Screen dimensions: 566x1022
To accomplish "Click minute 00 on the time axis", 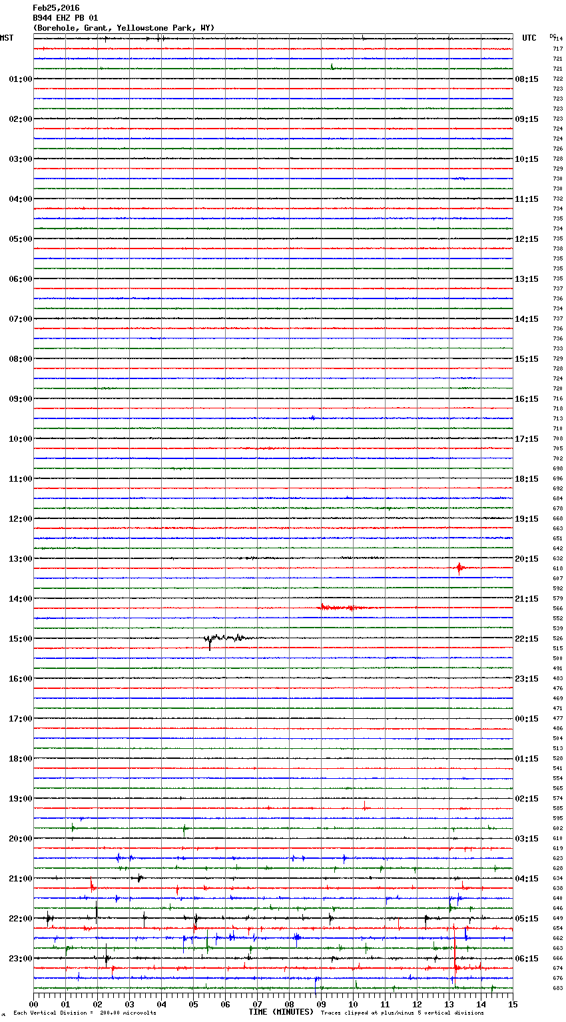I will [33, 1003].
